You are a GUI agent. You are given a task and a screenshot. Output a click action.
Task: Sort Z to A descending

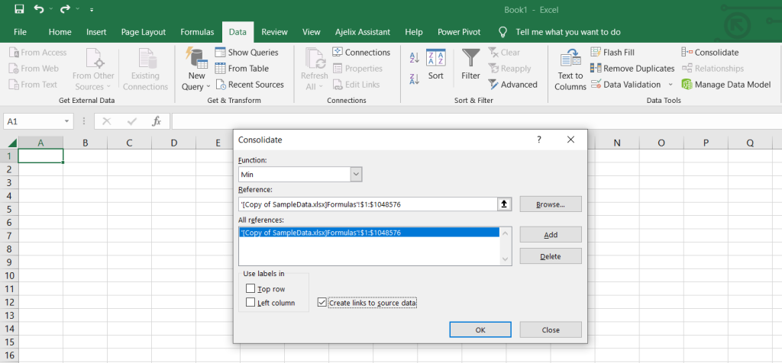pyautogui.click(x=414, y=79)
